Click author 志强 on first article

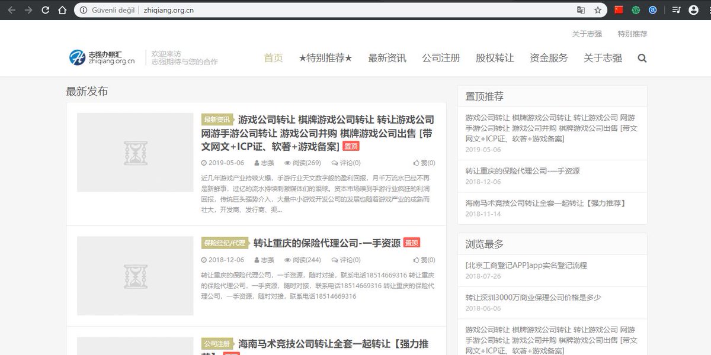pyautogui.click(x=264, y=163)
